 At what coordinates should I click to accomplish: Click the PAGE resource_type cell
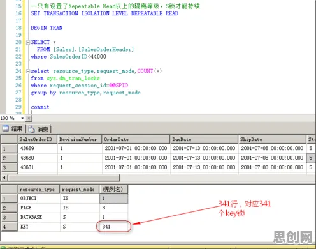[x=39, y=207]
